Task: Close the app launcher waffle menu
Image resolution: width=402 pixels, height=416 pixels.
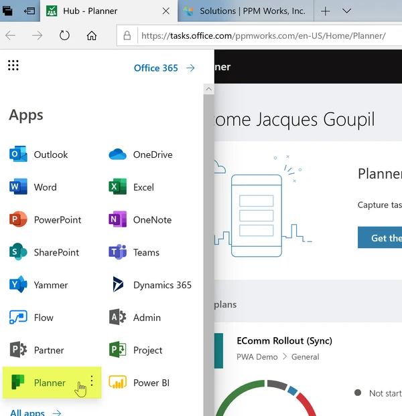Action: [x=13, y=66]
